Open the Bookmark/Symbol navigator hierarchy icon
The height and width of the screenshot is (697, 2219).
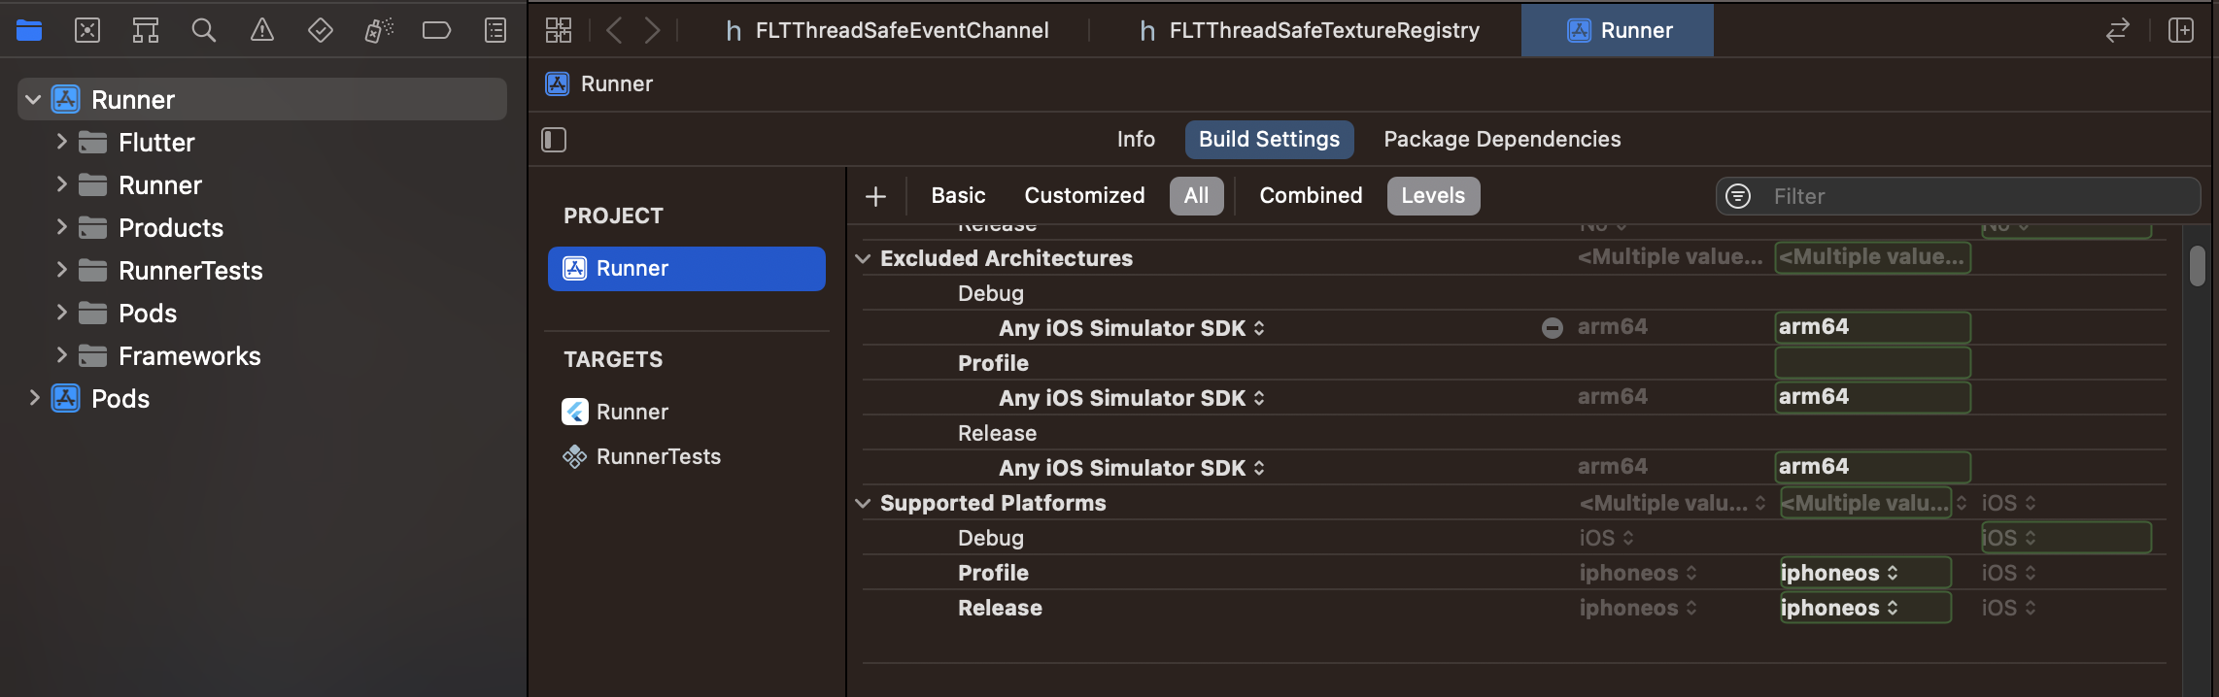click(146, 31)
